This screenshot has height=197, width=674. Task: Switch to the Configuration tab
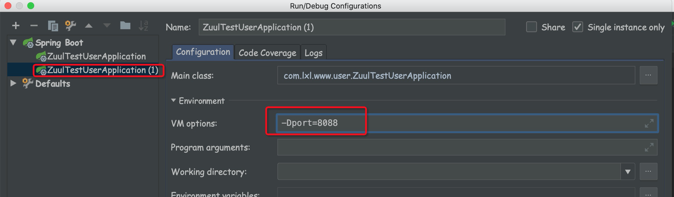[x=203, y=52]
